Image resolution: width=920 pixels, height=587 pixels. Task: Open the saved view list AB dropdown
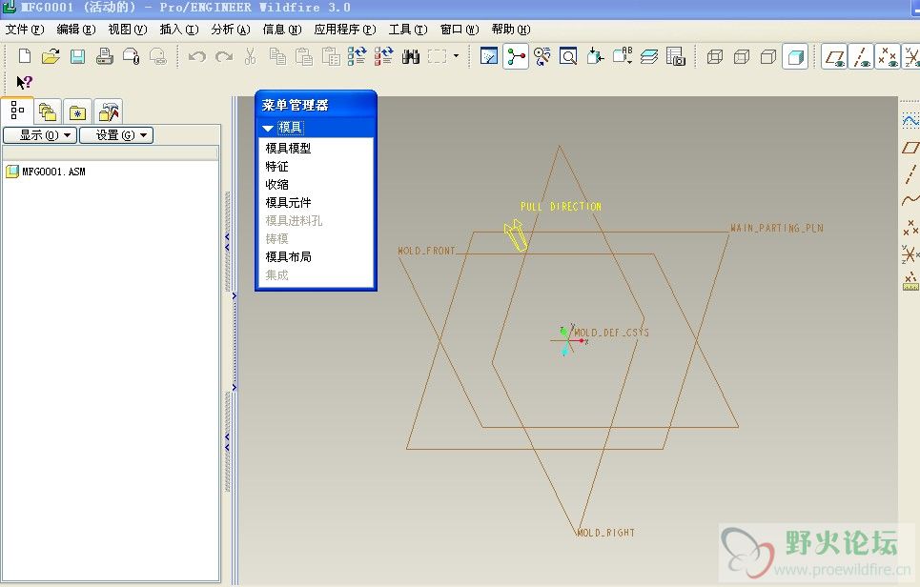click(623, 56)
